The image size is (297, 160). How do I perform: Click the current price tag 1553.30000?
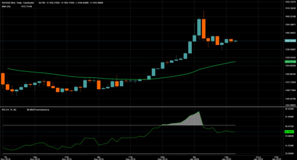click(x=290, y=41)
